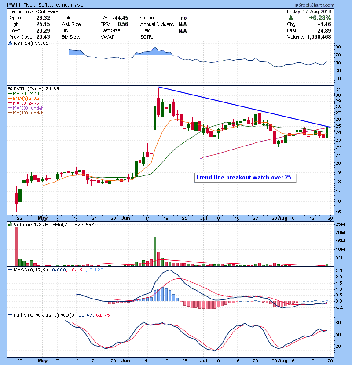Click the Open 23.32 value
The image size is (352, 365).
click(x=43, y=18)
